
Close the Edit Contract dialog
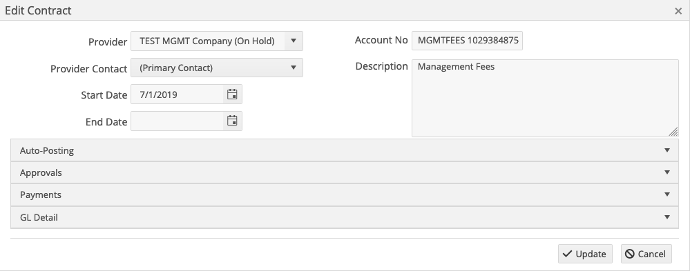tap(678, 12)
